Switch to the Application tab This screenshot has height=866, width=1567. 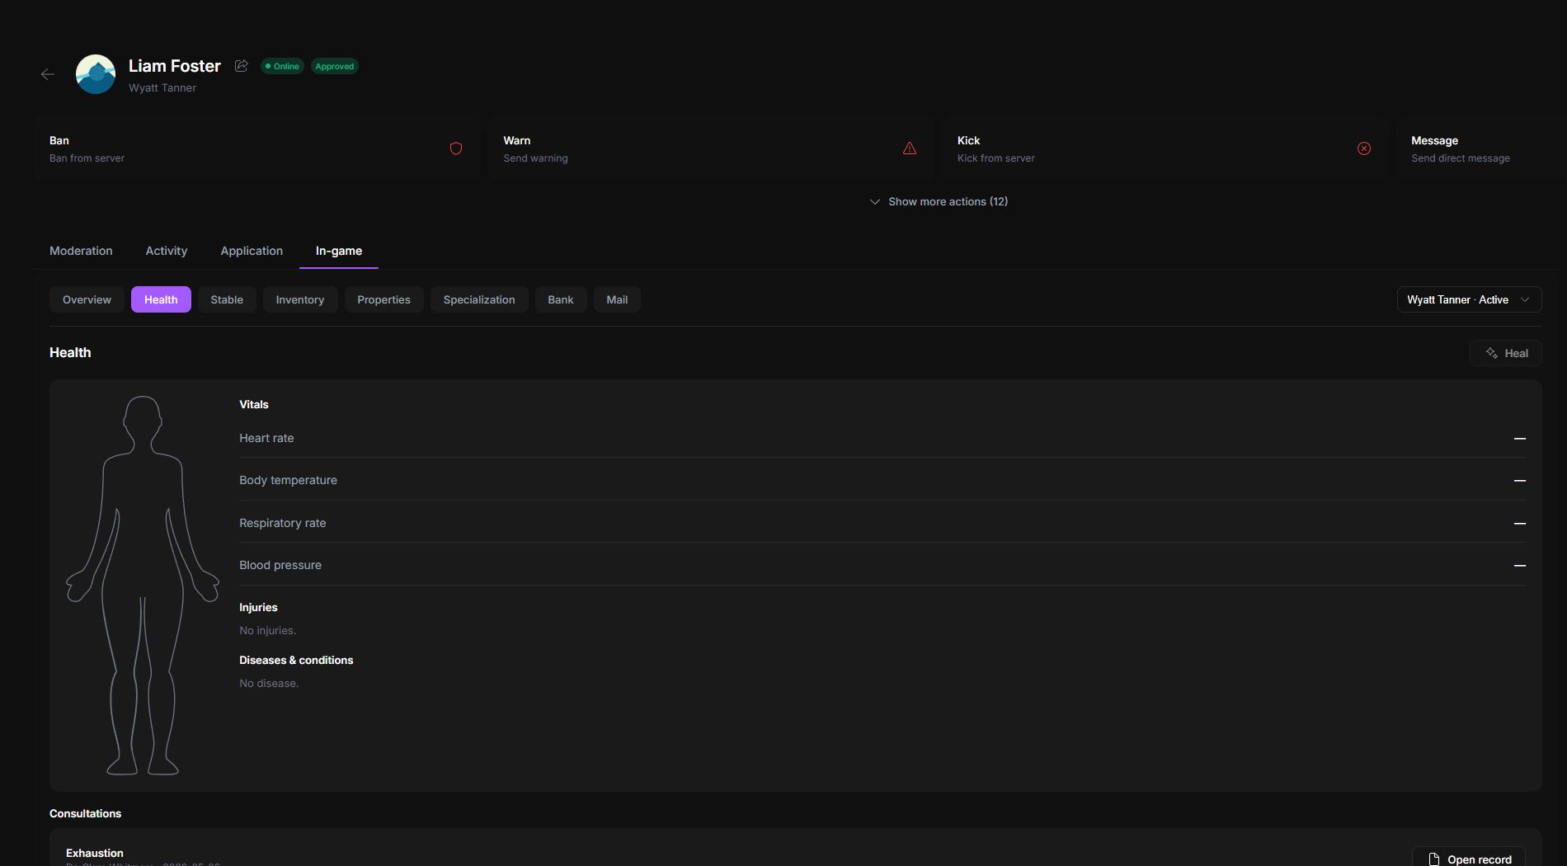(252, 251)
